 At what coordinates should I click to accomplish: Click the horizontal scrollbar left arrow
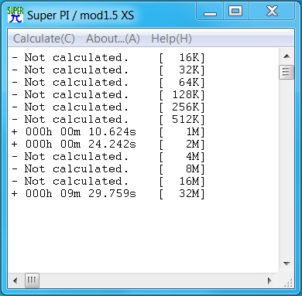[15, 281]
